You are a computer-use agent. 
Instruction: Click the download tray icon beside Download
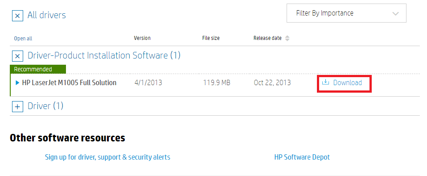pos(326,82)
